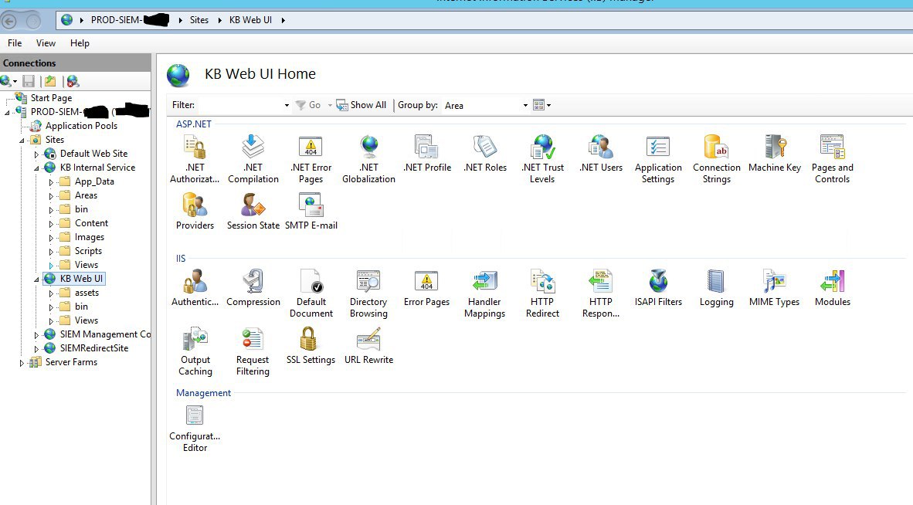Open the HTTP Redirect feature
This screenshot has width=913, height=505.
542,293
